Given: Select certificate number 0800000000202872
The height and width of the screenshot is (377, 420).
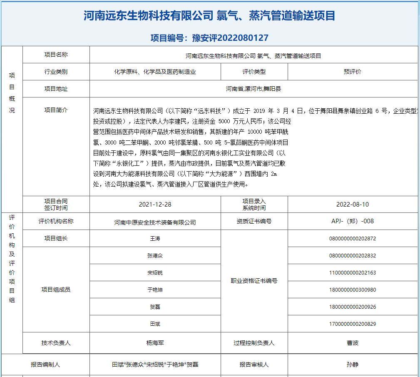Looking at the screenshot, I should (353, 238).
